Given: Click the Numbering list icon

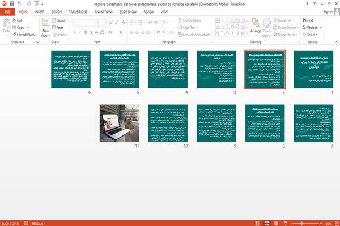Looking at the screenshot, I should pyautogui.click(x=141, y=22).
